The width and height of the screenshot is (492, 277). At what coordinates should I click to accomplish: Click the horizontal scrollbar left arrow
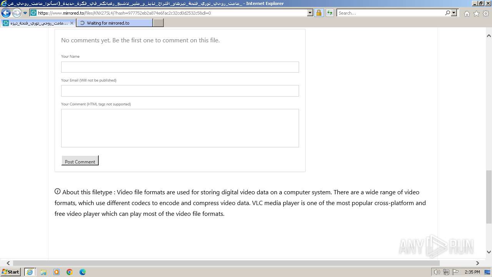coord(8,263)
